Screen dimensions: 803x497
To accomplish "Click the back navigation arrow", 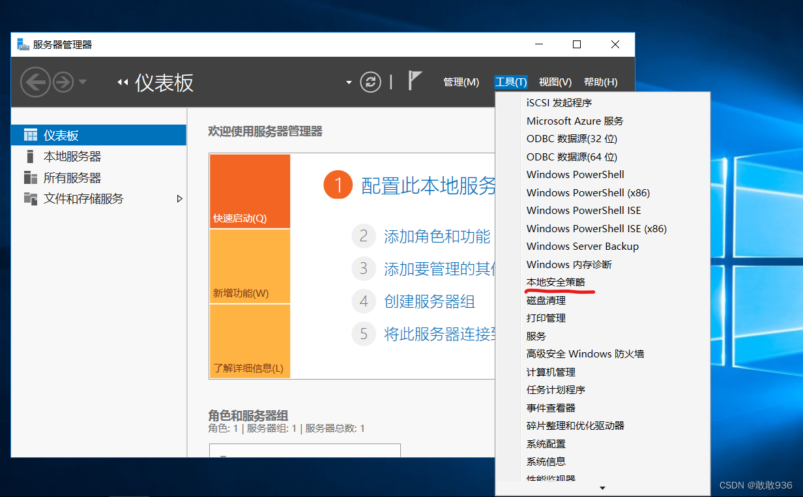I will pyautogui.click(x=35, y=82).
